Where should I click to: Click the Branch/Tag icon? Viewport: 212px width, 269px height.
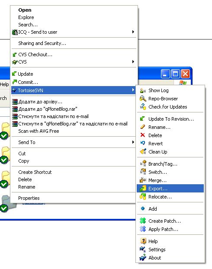click(x=143, y=163)
